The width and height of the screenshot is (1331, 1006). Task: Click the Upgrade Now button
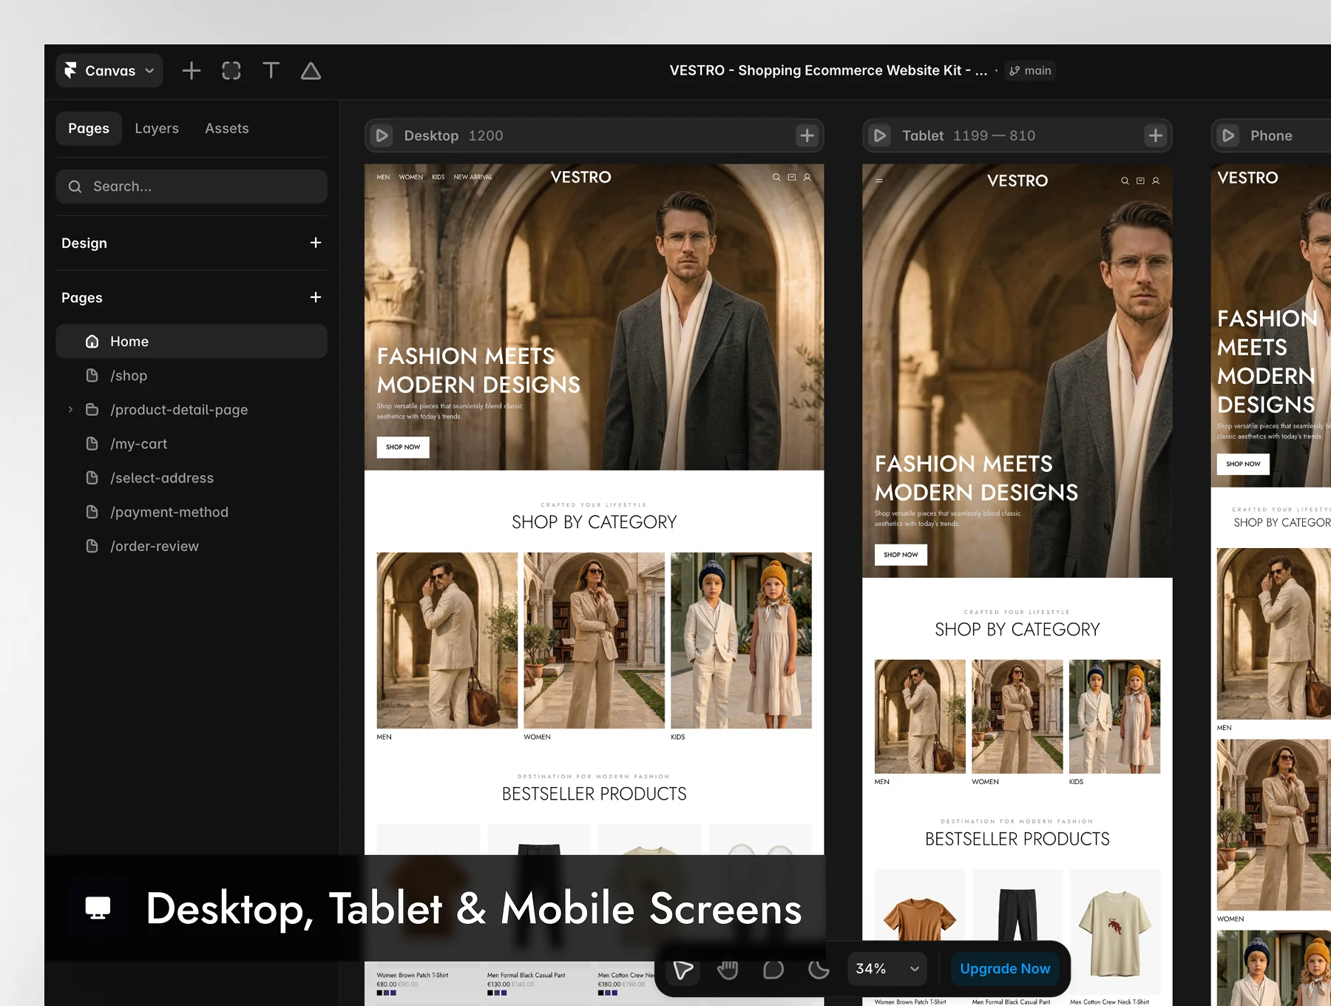click(x=1005, y=969)
